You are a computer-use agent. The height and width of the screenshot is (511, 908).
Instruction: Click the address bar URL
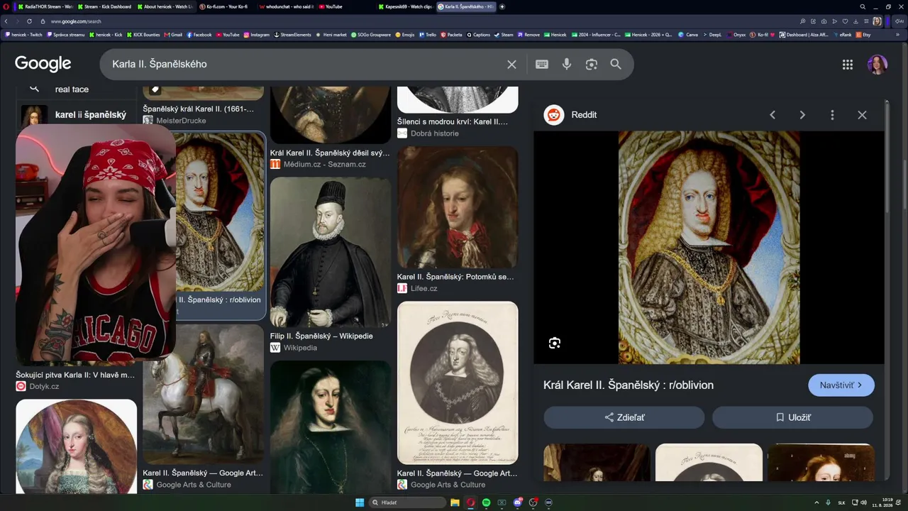click(76, 21)
